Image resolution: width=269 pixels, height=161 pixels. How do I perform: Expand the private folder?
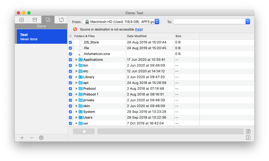pos(76,100)
